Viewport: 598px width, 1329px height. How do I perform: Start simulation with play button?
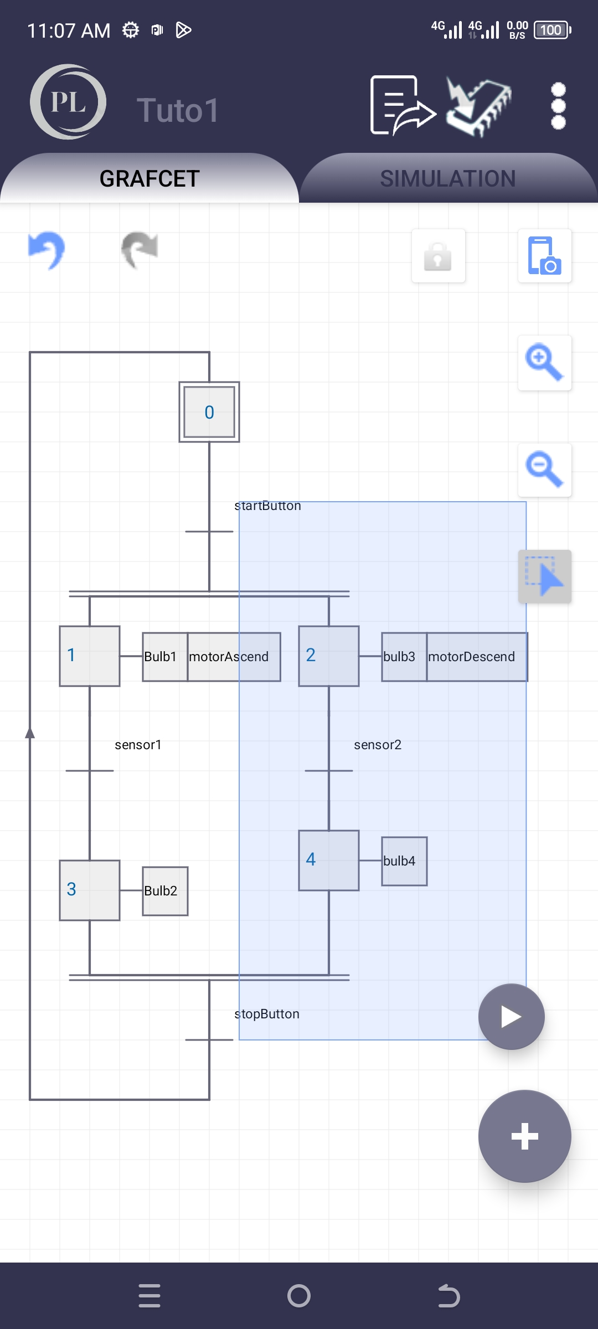[512, 1017]
